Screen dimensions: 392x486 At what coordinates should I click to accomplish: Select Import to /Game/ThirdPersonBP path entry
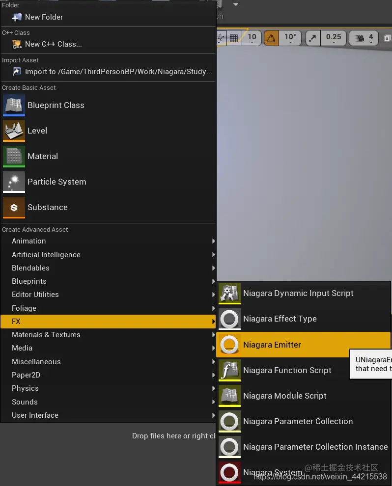pyautogui.click(x=108, y=72)
